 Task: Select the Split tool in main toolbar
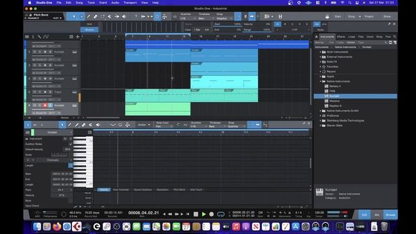coord(110,16)
